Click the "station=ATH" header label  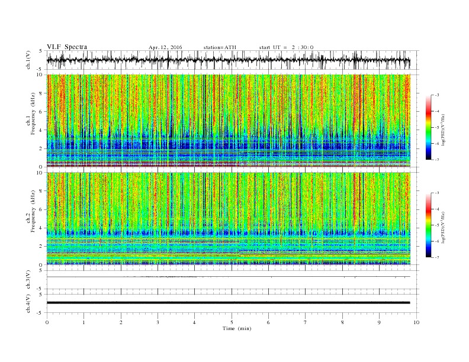pyautogui.click(x=220, y=47)
